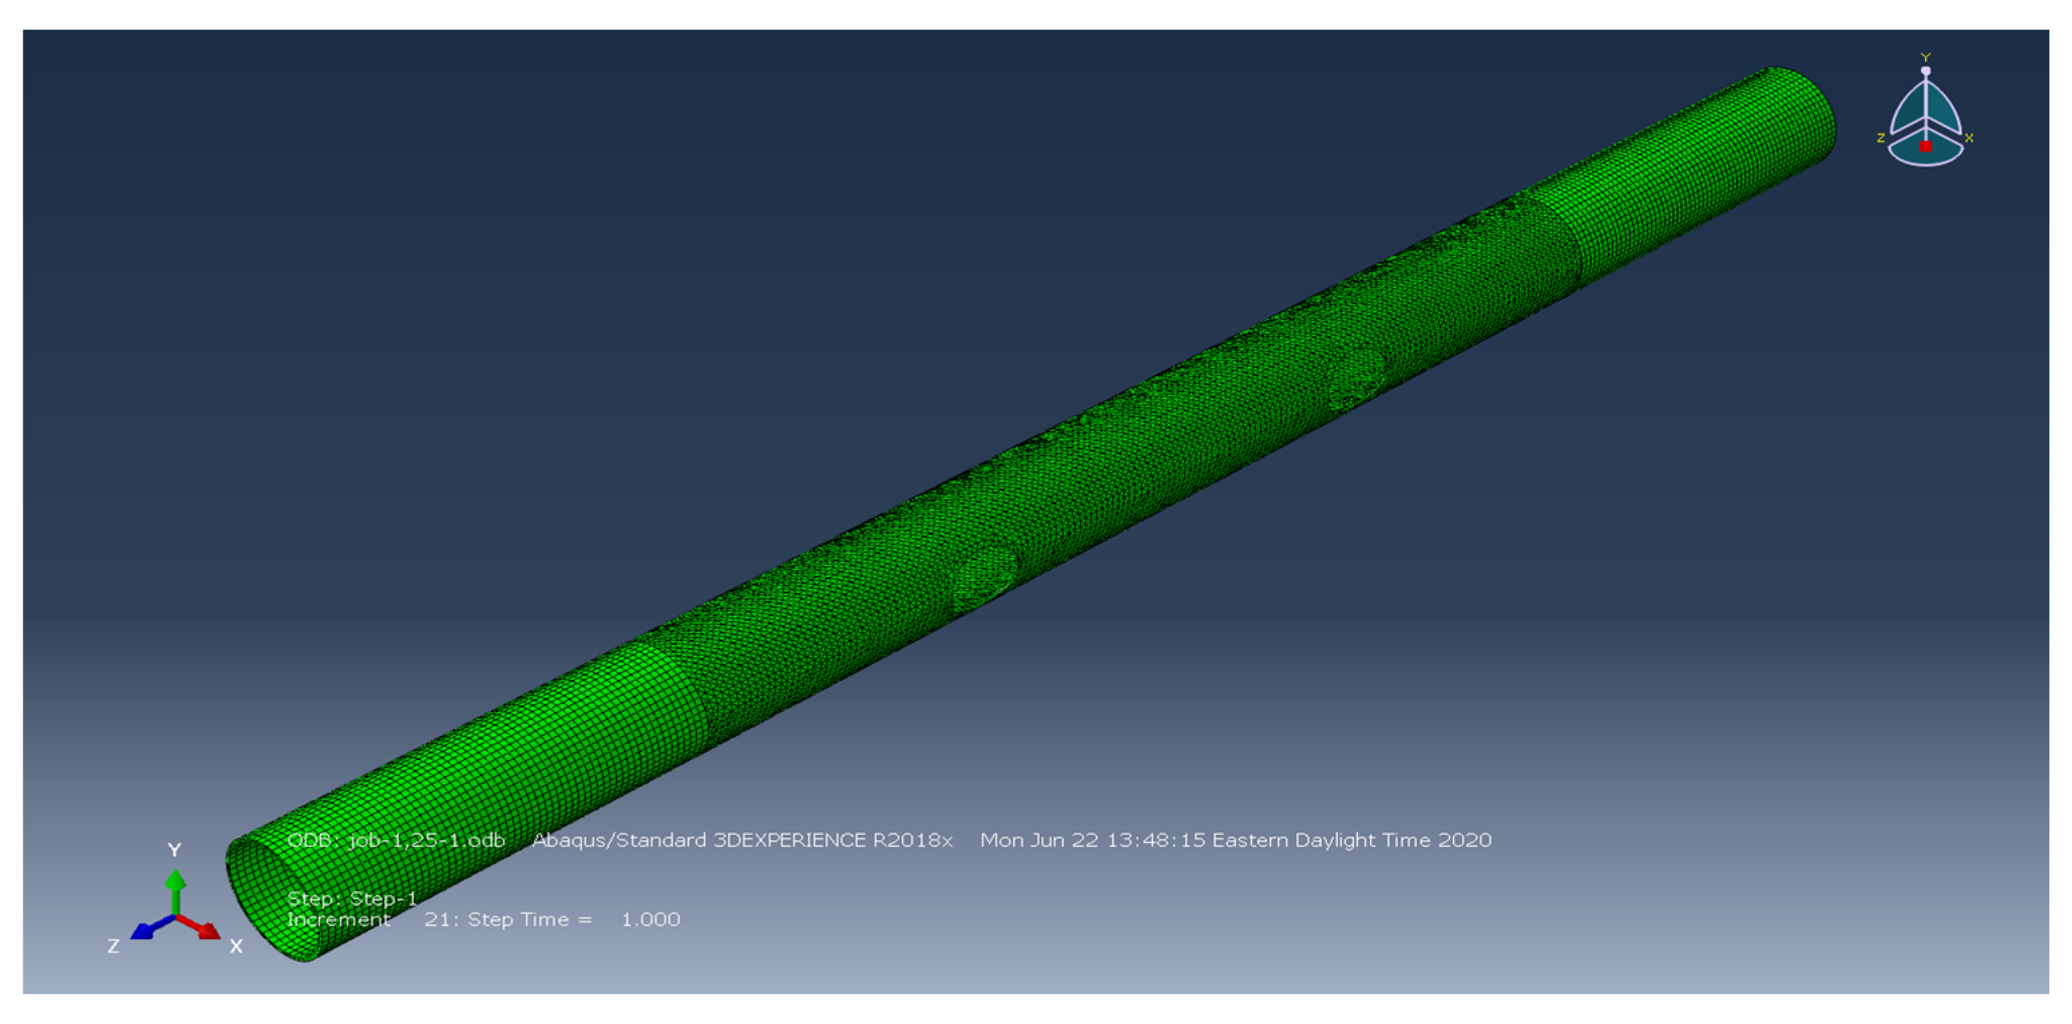Click the yellow X label on the compass

1969,138
